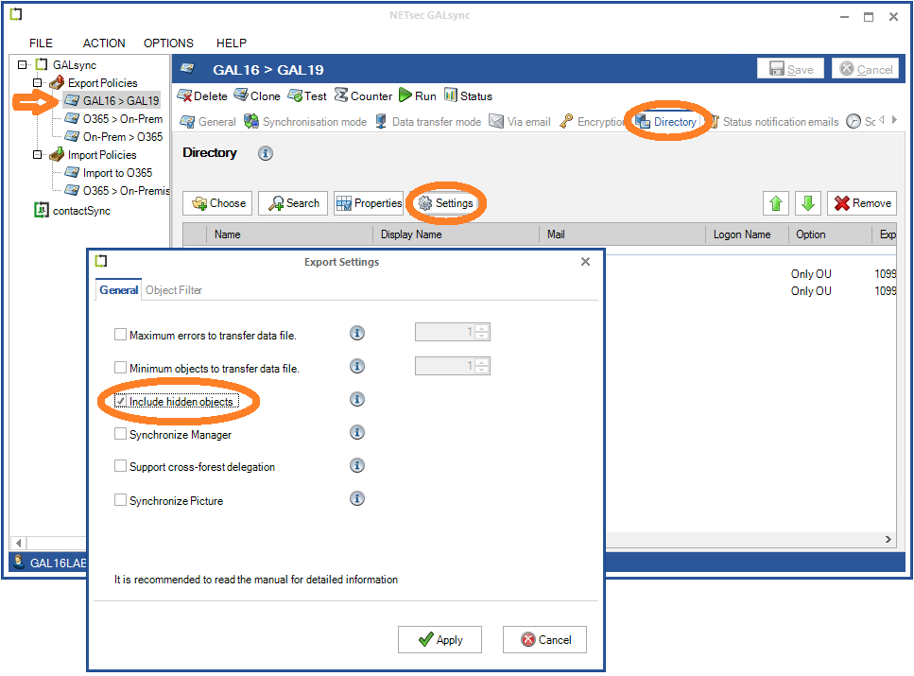914x676 pixels.
Task: Collapse the Export Policies tree node
Action: pyautogui.click(x=37, y=83)
